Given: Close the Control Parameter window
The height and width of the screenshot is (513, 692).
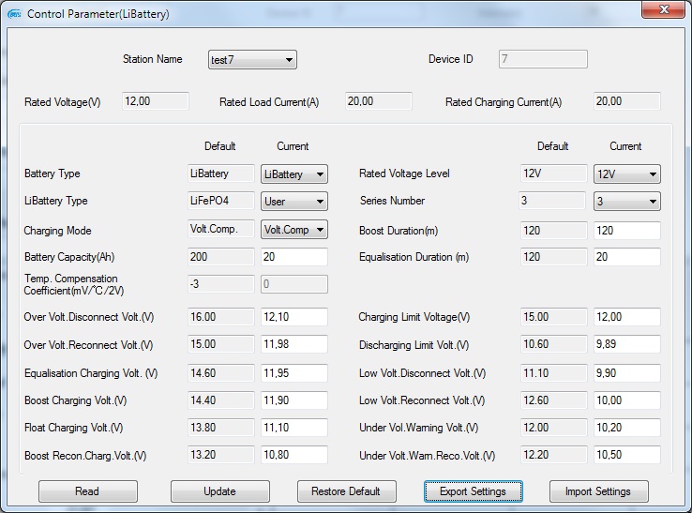Looking at the screenshot, I should [663, 9].
